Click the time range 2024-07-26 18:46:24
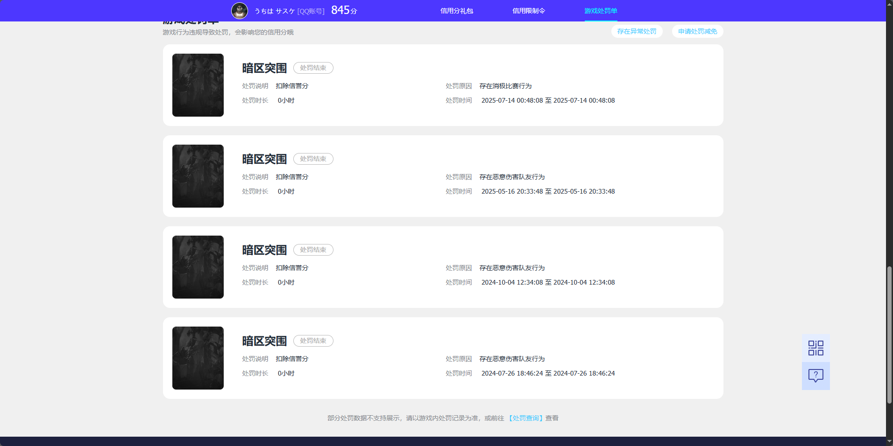Image resolution: width=893 pixels, height=446 pixels. click(548, 373)
